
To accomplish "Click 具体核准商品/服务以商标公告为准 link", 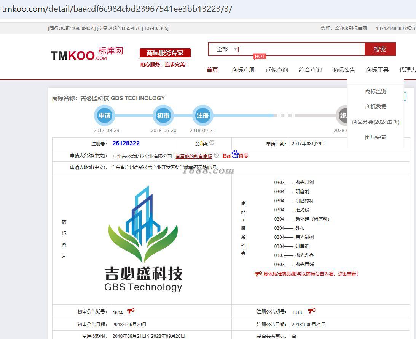I will click(x=311, y=274).
